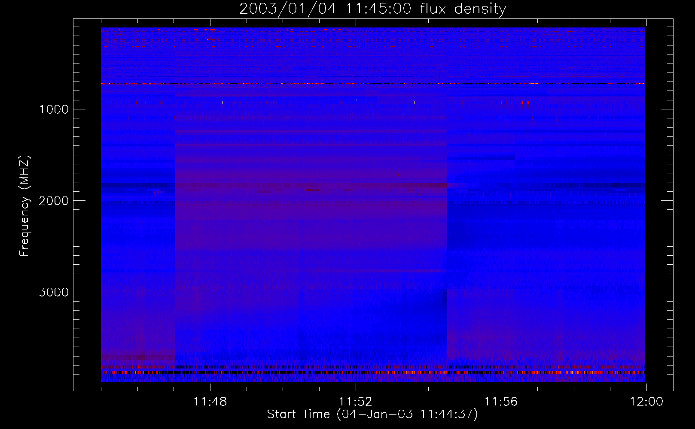Screen dimensions: 695x429
Task: Click the 3000 frequency tick label
Action: point(54,292)
